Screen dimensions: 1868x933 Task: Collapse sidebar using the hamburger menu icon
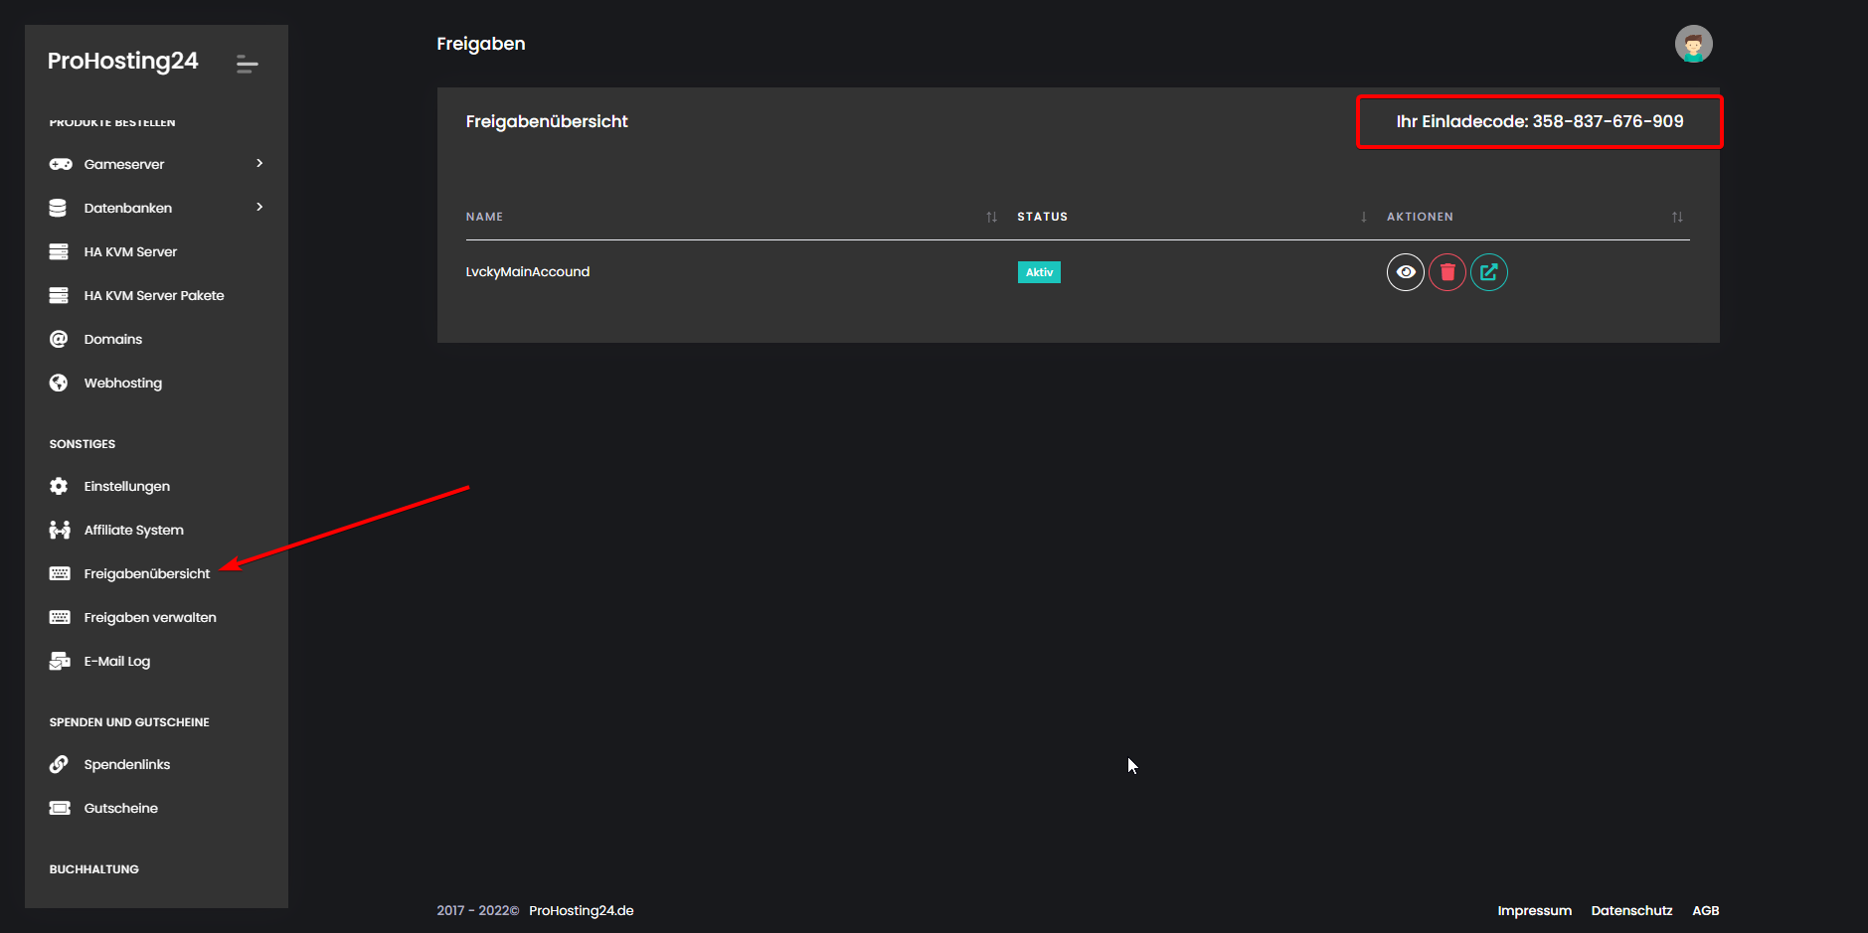point(247,65)
